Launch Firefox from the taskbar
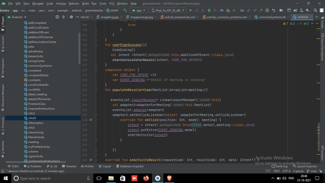Screen dimensions: 325x183 click(146, 178)
